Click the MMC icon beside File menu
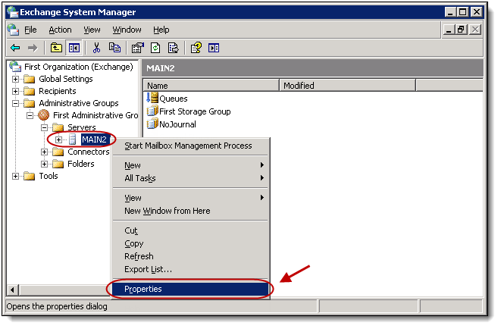 [x=13, y=30]
